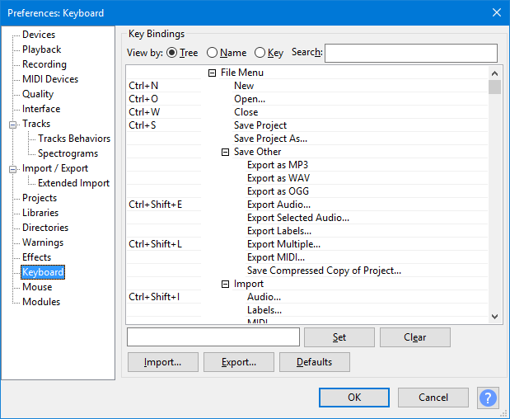Click the Import... bindings button
The height and width of the screenshot is (419, 510).
pos(163,362)
